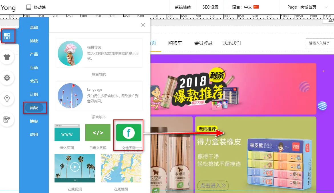Click the 购物车 navigation link
Screen dimensions: 334x193
[x=175, y=43]
